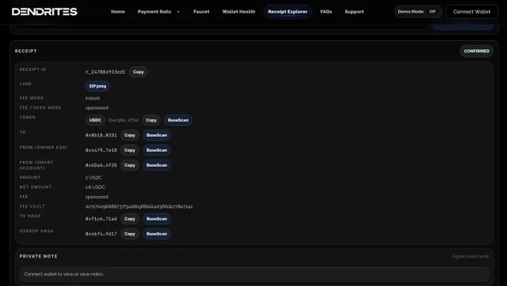Copy the From (Owner EOA) address
This screenshot has width=507, height=286.
[x=130, y=150]
